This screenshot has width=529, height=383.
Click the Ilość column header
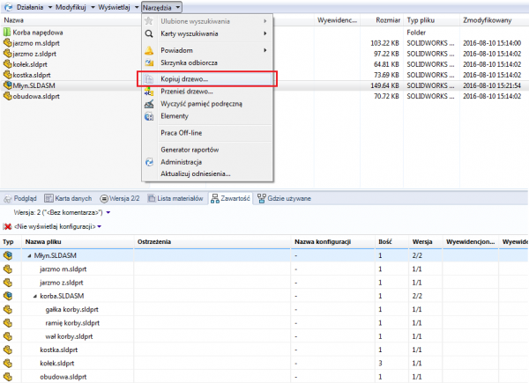385,241
